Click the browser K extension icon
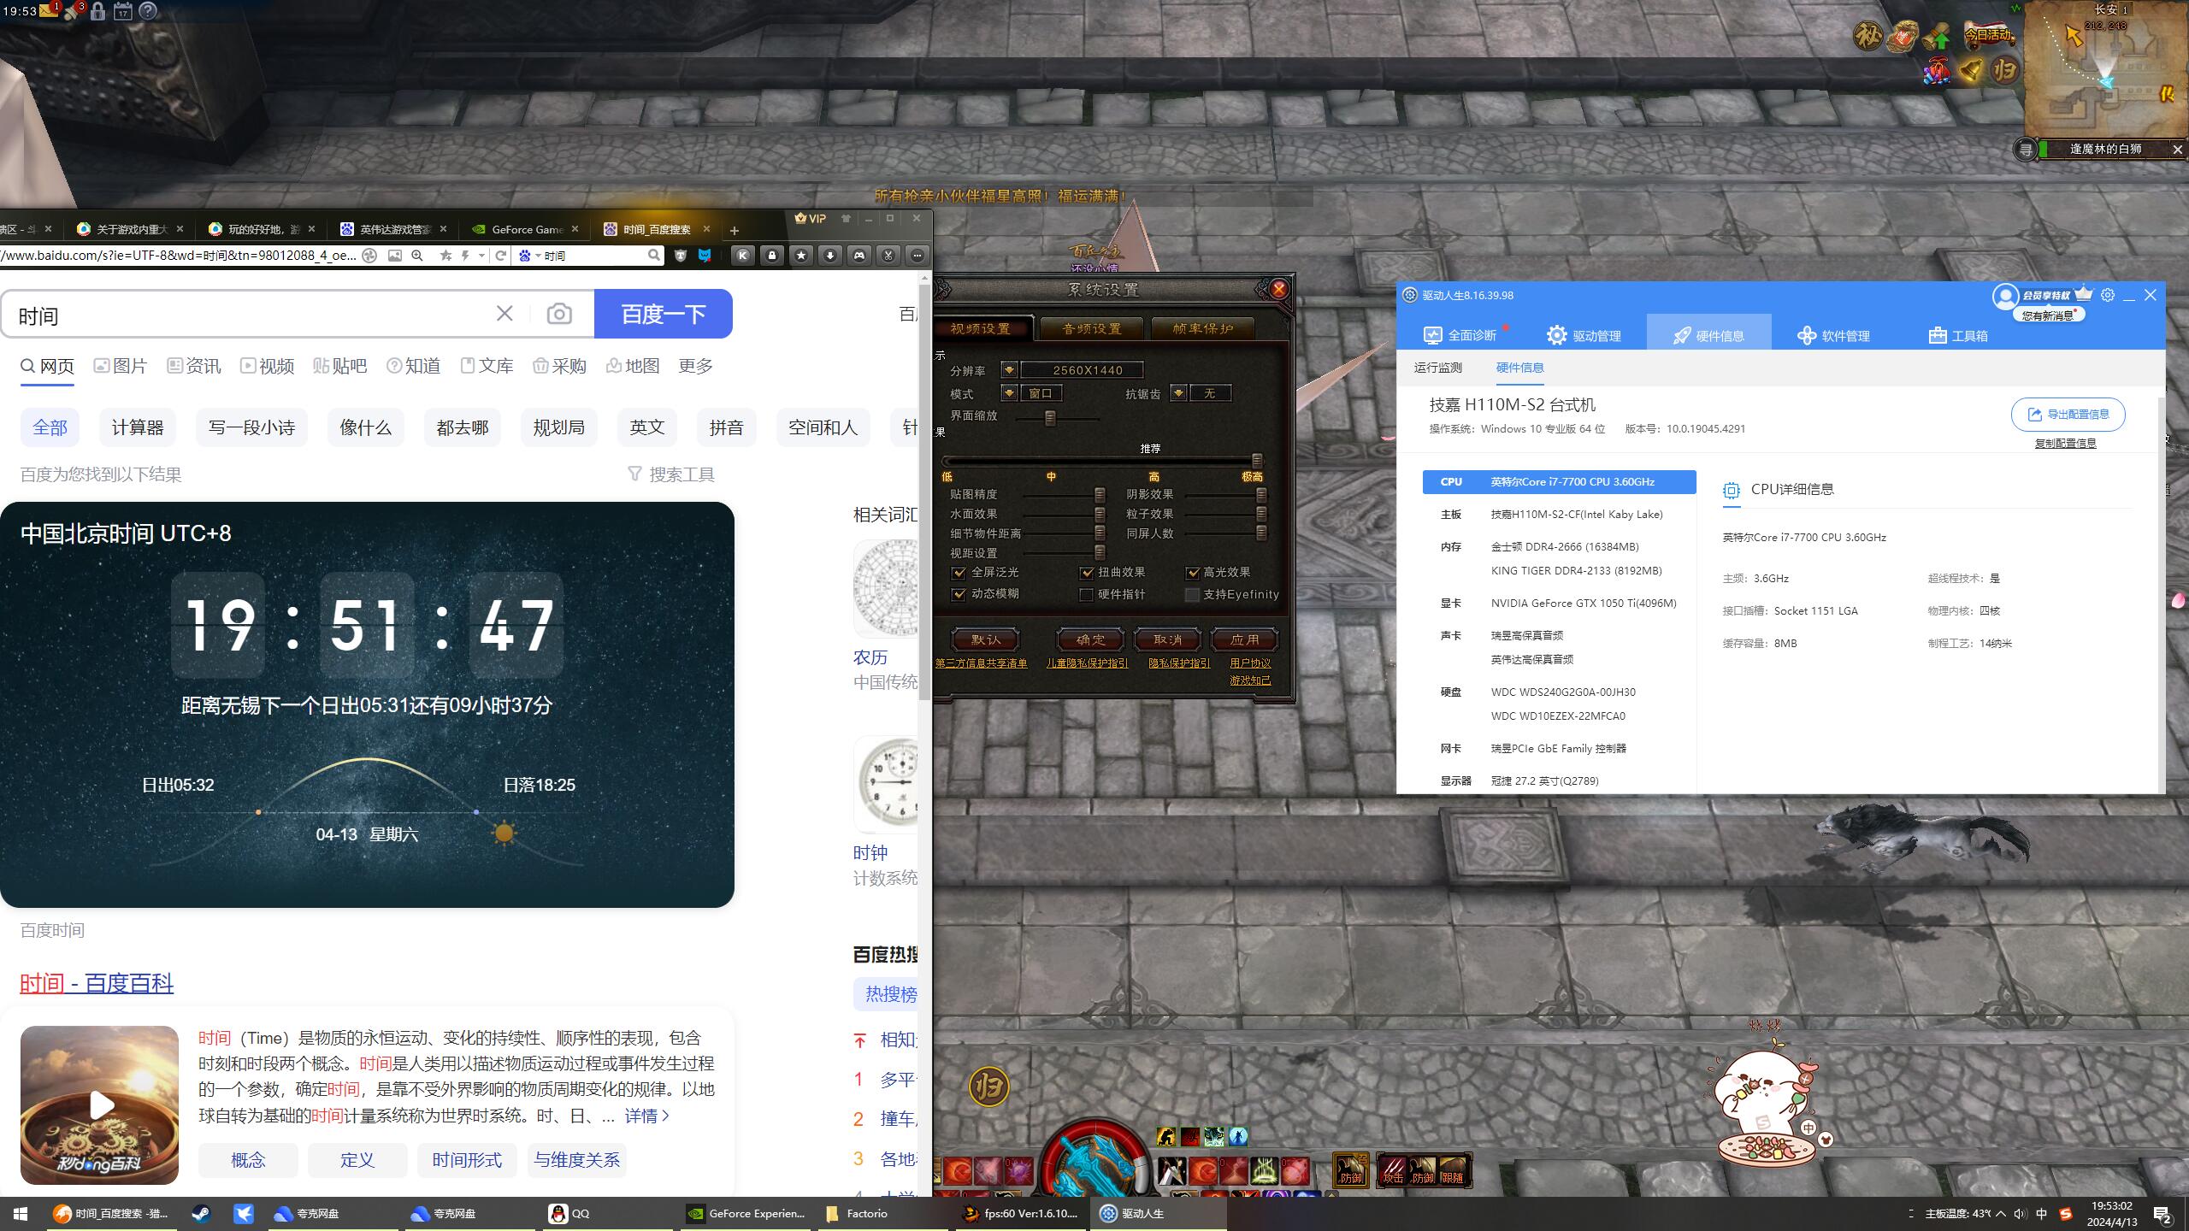The width and height of the screenshot is (2189, 1231). [x=743, y=255]
